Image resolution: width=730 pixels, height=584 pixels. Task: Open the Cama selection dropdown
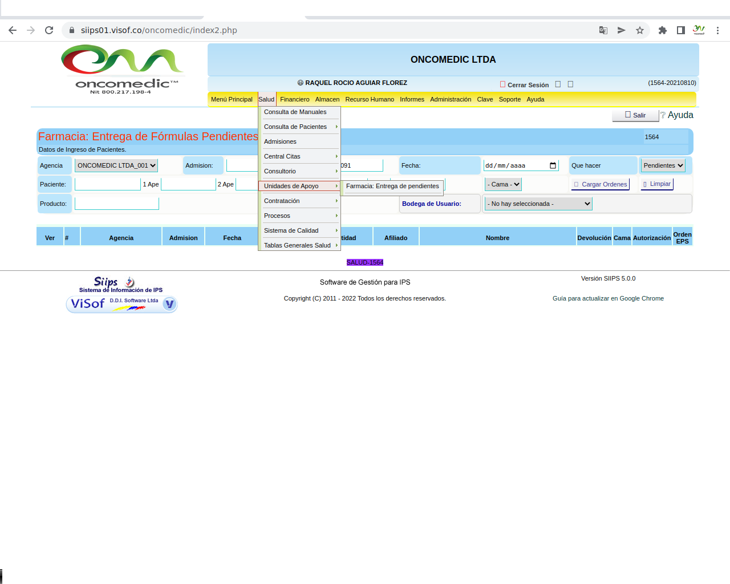503,185
